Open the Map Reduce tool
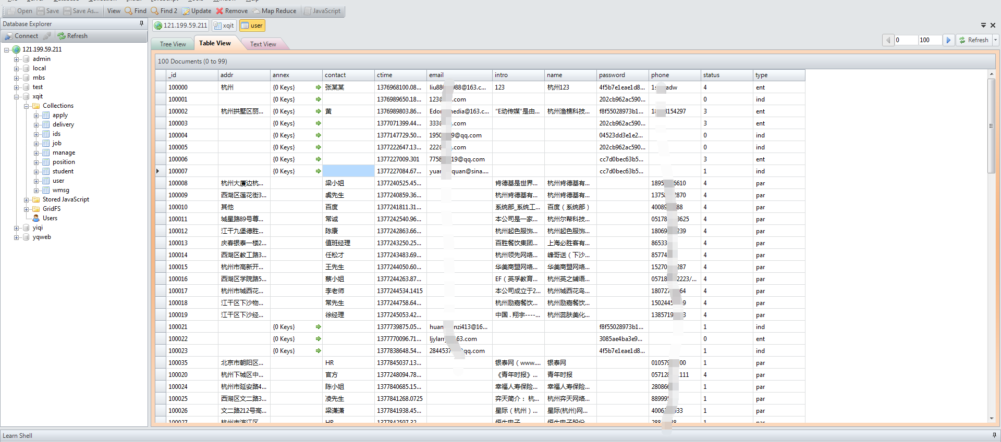 pyautogui.click(x=274, y=11)
